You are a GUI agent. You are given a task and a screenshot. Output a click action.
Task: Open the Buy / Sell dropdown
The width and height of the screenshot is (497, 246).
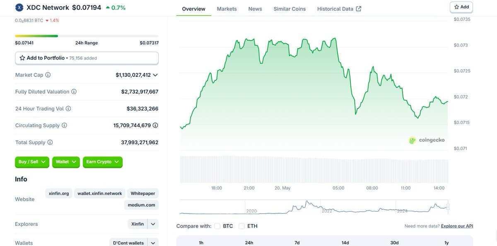click(32, 162)
